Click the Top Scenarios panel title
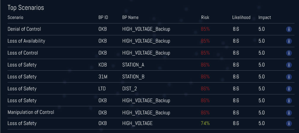Screen dimensions: 299x133 pyautogui.click(x=26, y=8)
